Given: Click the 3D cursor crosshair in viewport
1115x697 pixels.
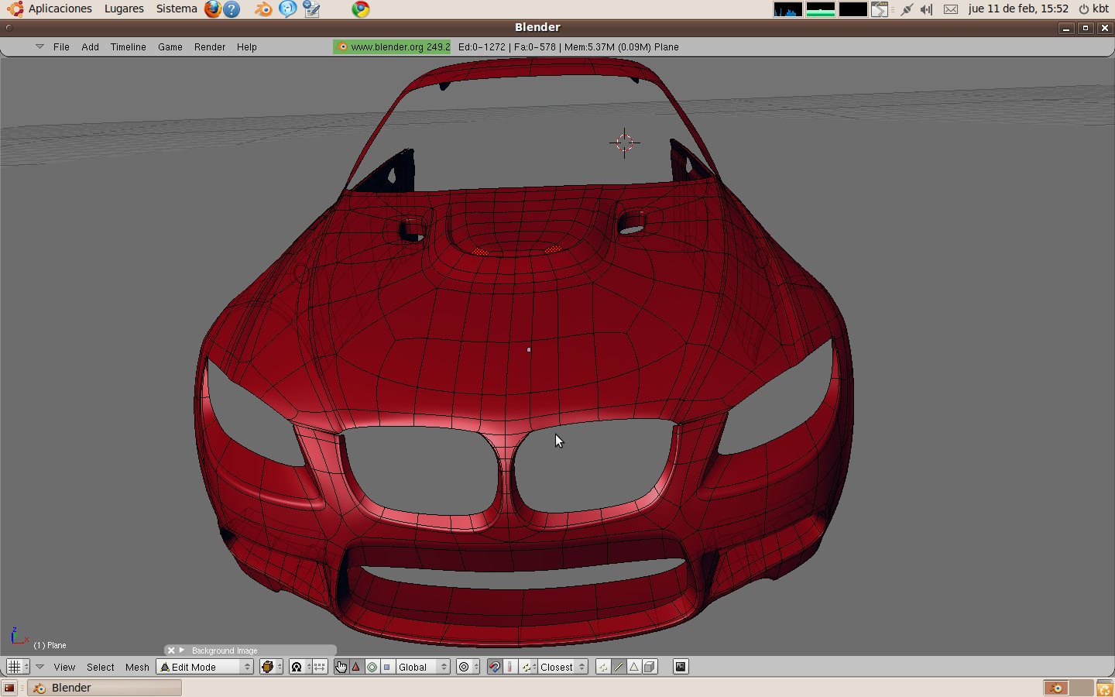Looking at the screenshot, I should [624, 143].
